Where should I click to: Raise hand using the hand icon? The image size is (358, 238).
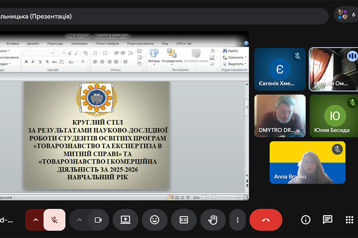(213, 220)
